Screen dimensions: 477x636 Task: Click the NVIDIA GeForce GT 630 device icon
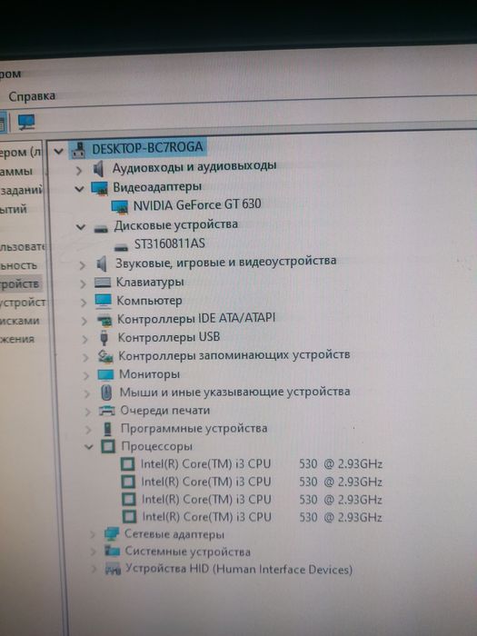(120, 206)
